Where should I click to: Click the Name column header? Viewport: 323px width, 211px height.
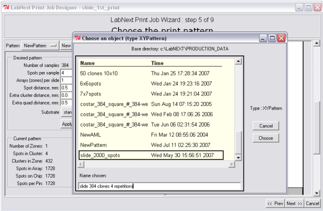click(87, 63)
